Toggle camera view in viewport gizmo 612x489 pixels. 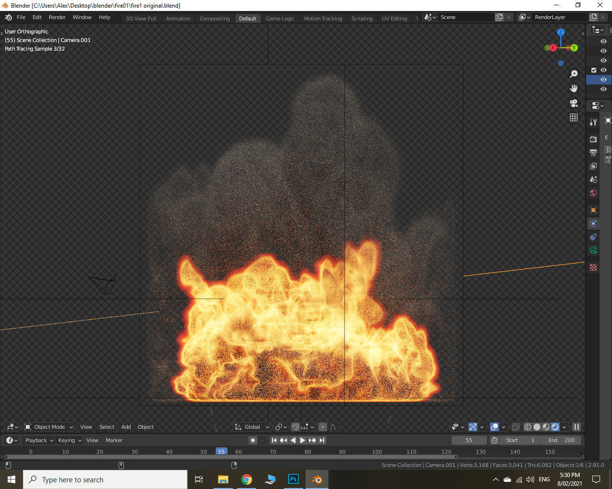click(x=574, y=103)
